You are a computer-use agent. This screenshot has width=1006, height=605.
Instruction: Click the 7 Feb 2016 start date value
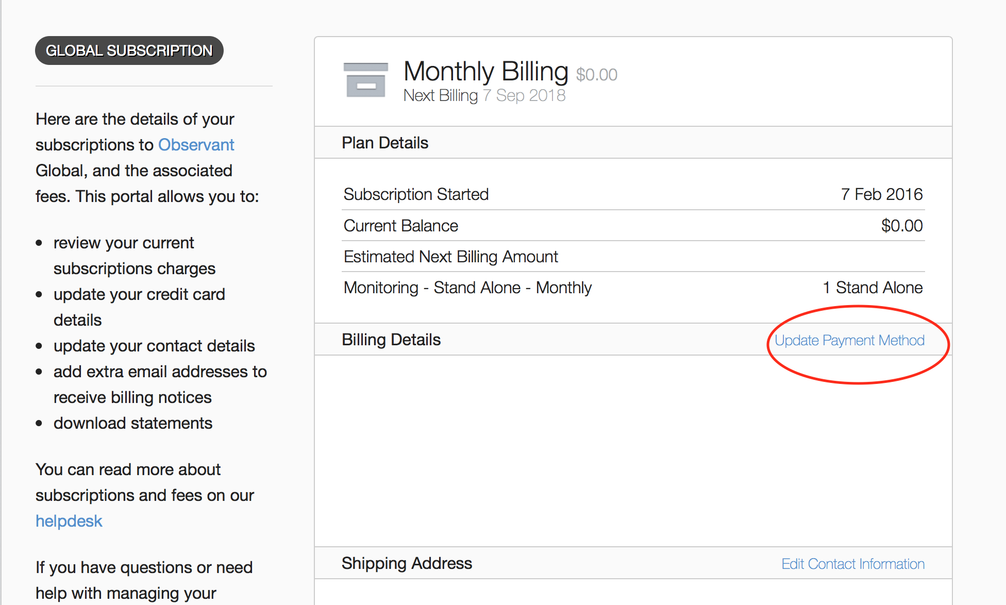click(881, 194)
